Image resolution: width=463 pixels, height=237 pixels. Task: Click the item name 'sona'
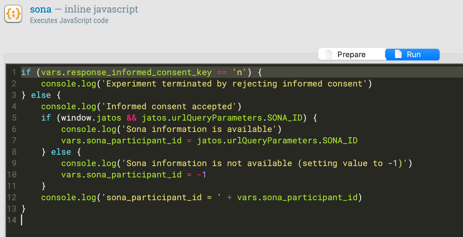41,9
